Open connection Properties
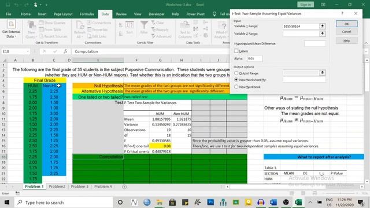The image size is (370, 208). [98, 29]
